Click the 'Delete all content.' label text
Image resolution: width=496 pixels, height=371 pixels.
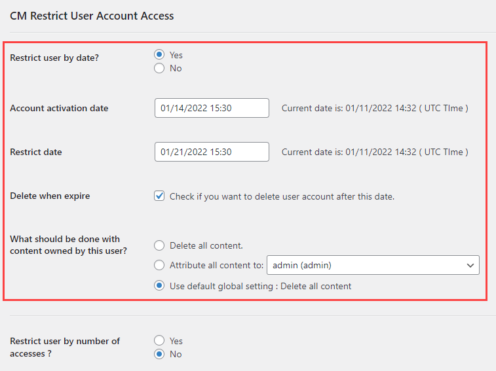click(206, 246)
